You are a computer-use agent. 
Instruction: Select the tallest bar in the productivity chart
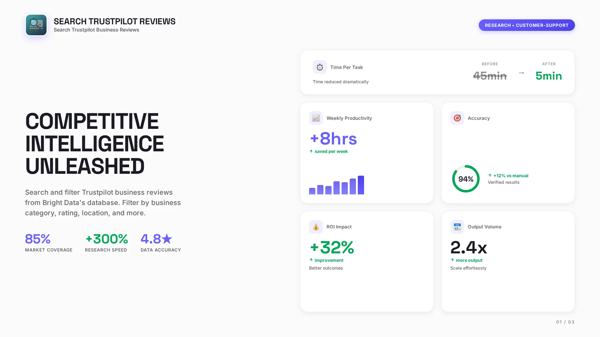coord(361,185)
